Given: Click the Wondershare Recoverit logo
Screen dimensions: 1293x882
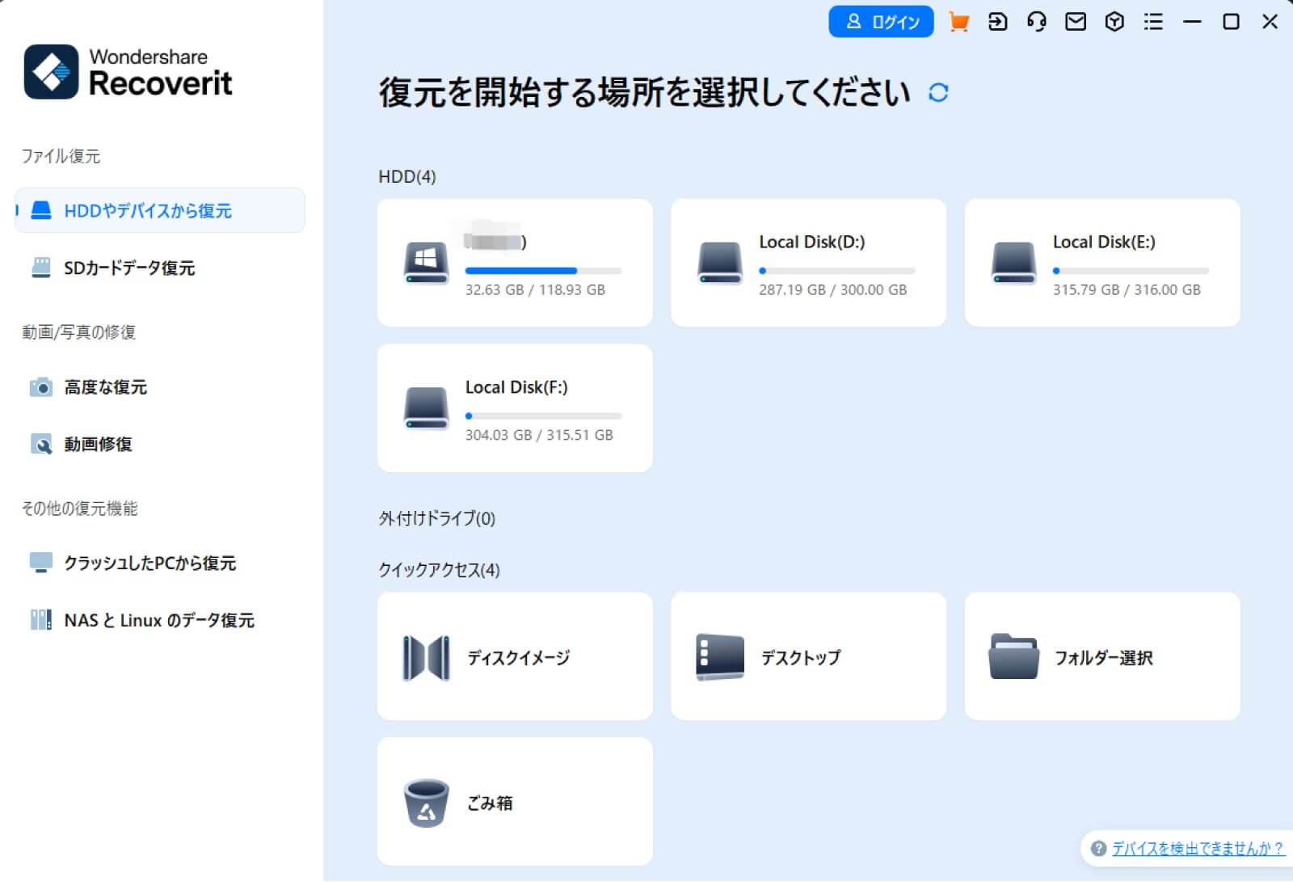Looking at the screenshot, I should click(128, 72).
